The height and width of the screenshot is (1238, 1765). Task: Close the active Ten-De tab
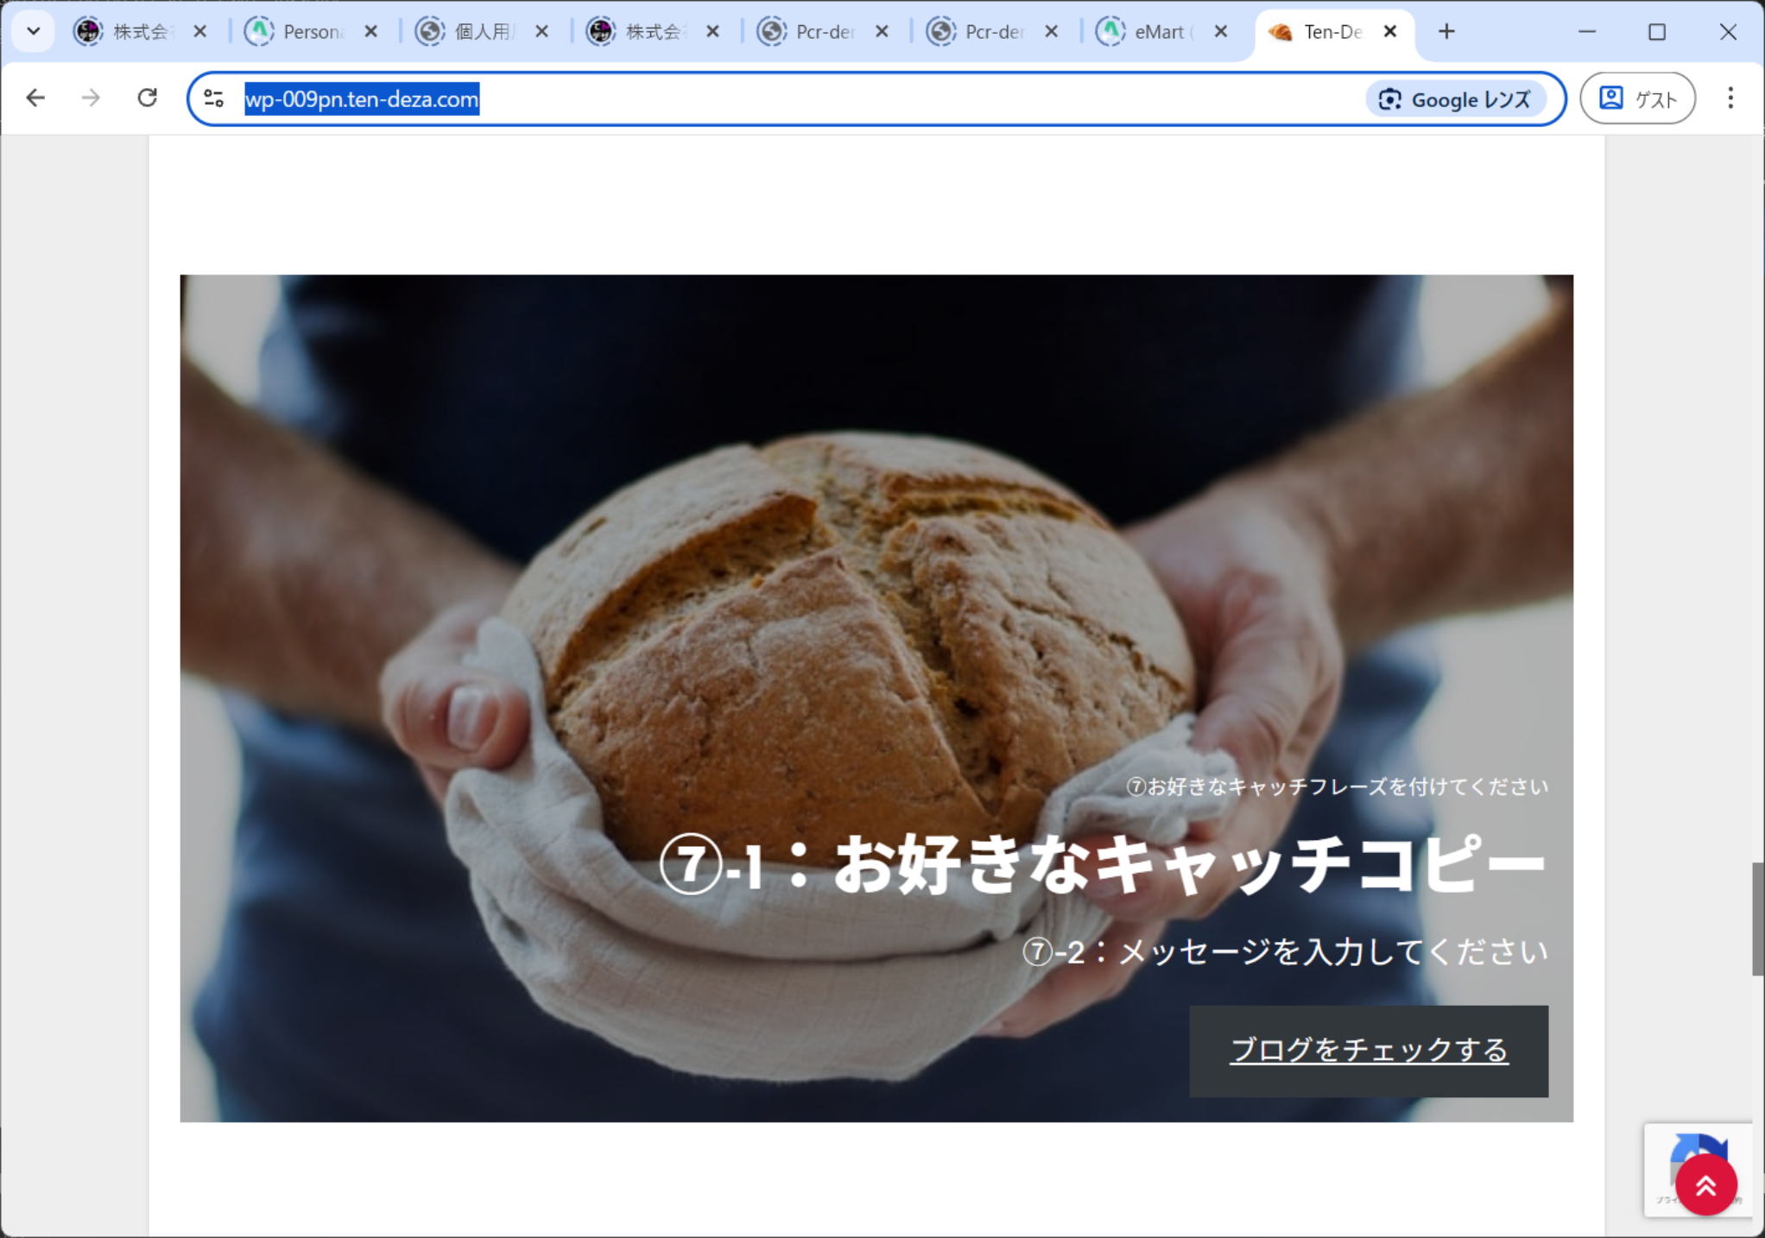[x=1390, y=32]
